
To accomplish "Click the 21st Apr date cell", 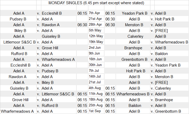I will click(x=96, y=19).
